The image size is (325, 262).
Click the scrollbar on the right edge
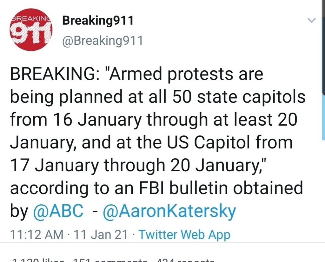click(323, 117)
